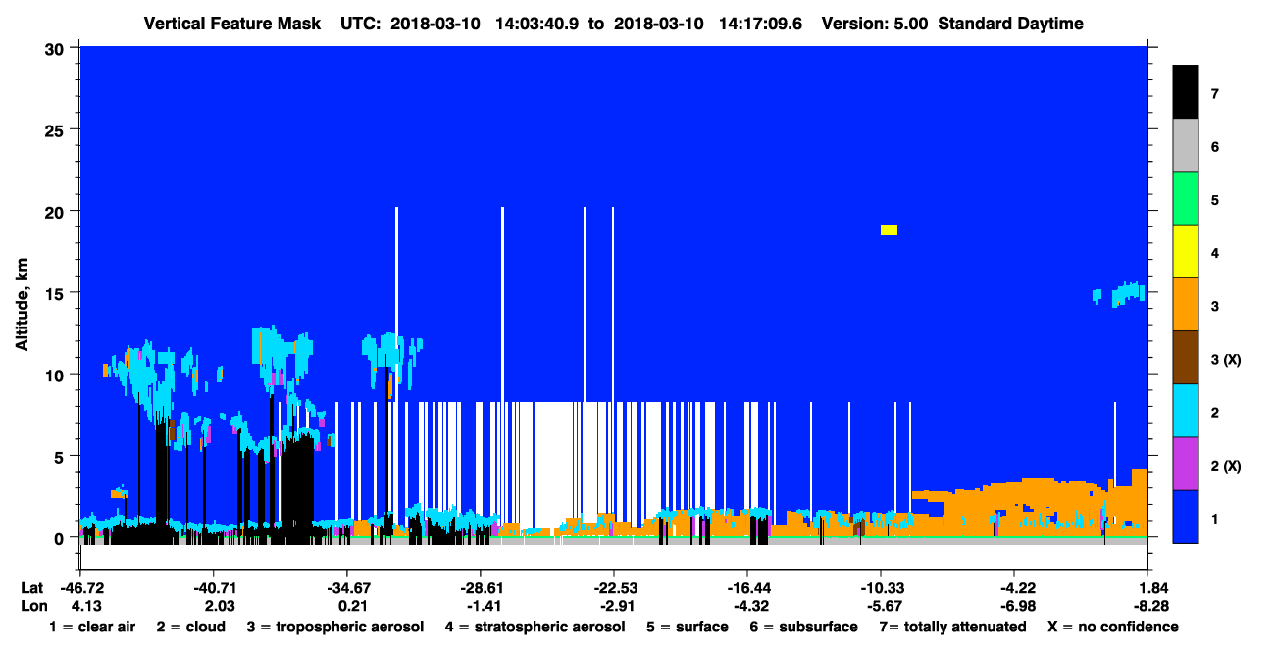
Task: Click the 'Lat' row label
Action: point(31,588)
